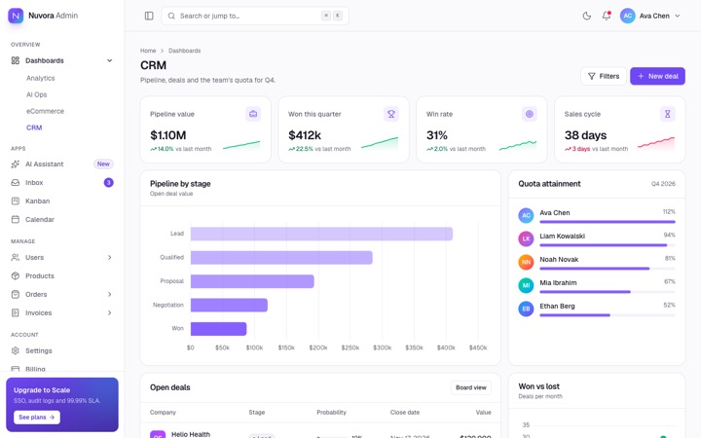This screenshot has width=701, height=438.
Task: Click the Close date column header
Action: tap(405, 412)
